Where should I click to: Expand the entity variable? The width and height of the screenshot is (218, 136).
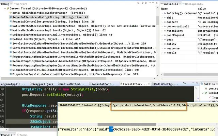tap(162, 44)
